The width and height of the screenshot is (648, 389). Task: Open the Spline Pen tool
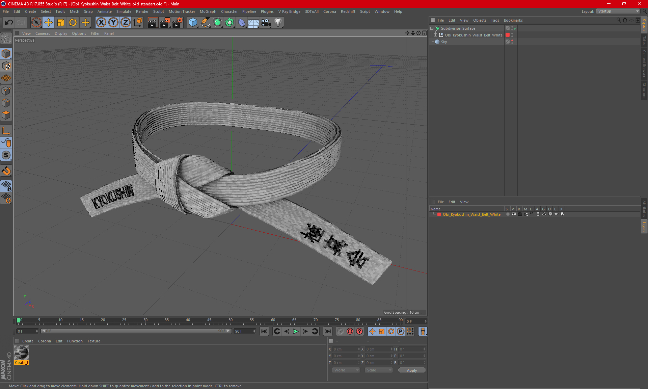pos(205,23)
